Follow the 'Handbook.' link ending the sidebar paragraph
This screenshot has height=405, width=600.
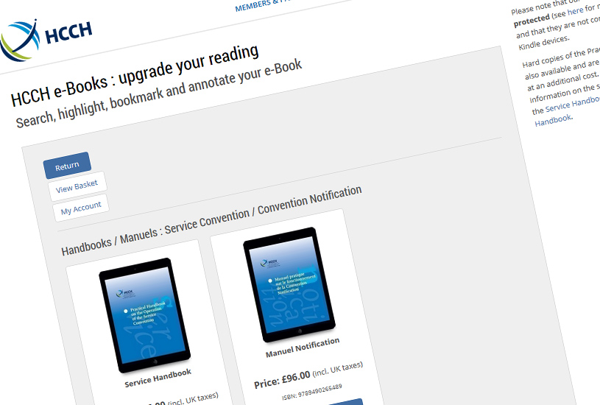pyautogui.click(x=554, y=120)
